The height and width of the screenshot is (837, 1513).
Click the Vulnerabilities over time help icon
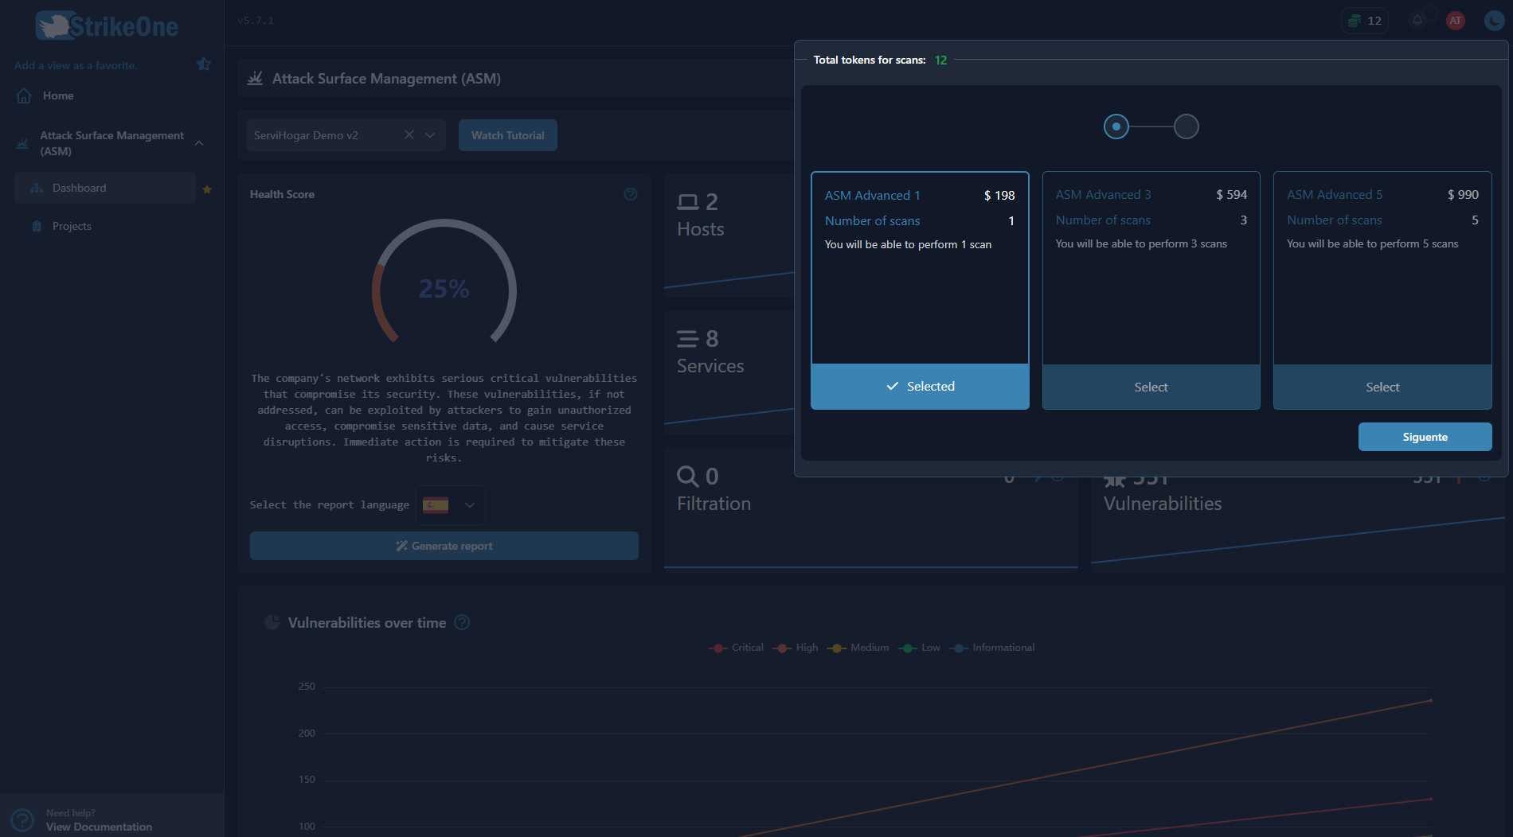pyautogui.click(x=462, y=622)
